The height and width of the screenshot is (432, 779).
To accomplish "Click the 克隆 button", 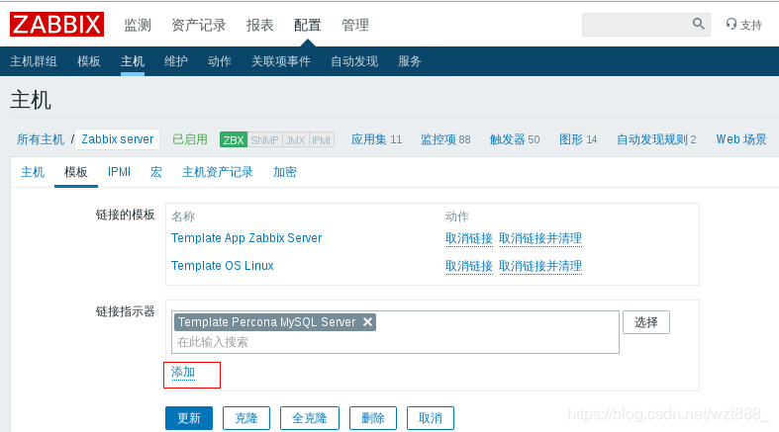I will tap(246, 418).
